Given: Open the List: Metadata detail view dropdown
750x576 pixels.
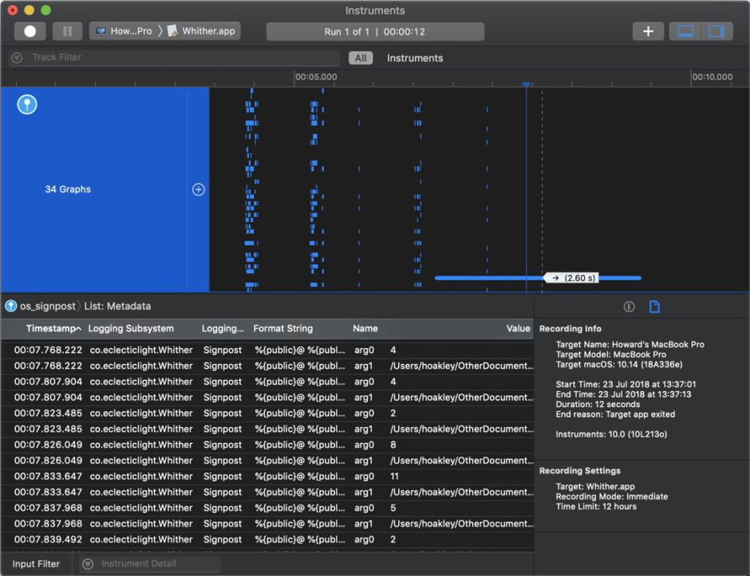Looking at the screenshot, I should tap(117, 306).
